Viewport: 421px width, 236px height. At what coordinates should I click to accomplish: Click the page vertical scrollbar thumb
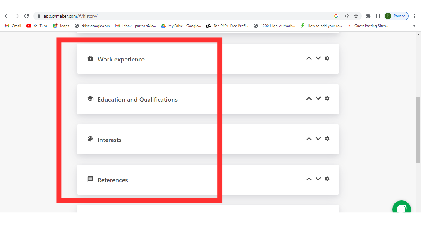(418, 130)
